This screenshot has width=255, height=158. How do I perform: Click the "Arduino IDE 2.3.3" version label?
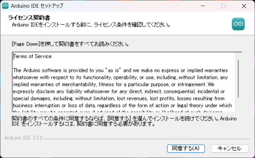tap(24, 138)
